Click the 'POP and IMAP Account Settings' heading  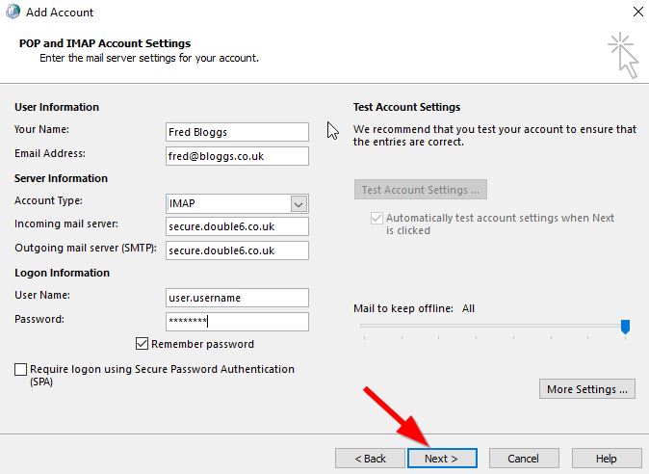pos(105,43)
